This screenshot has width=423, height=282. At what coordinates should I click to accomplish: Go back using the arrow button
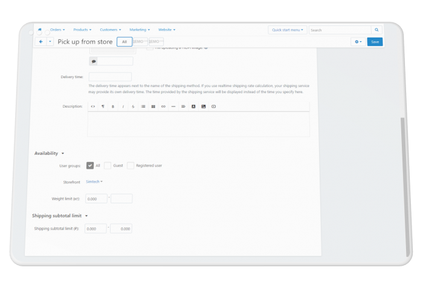point(40,42)
